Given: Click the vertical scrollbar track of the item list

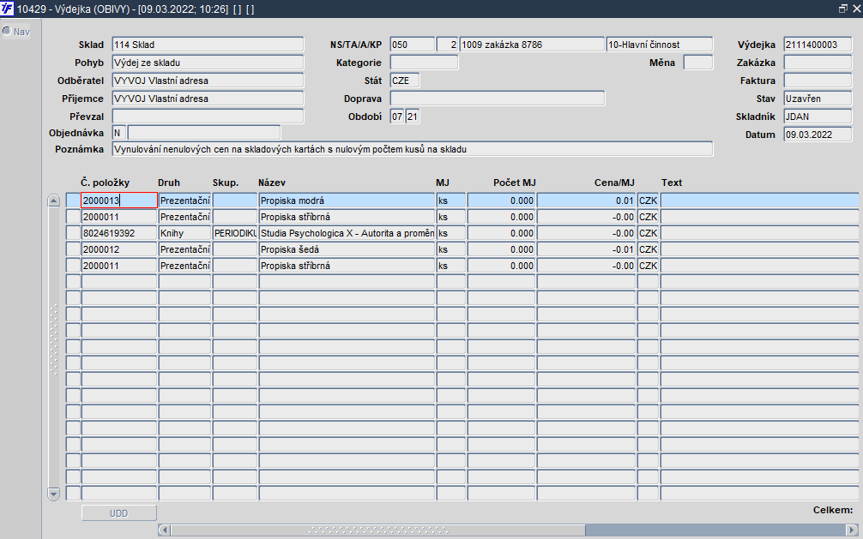Looking at the screenshot, I should tap(53, 346).
